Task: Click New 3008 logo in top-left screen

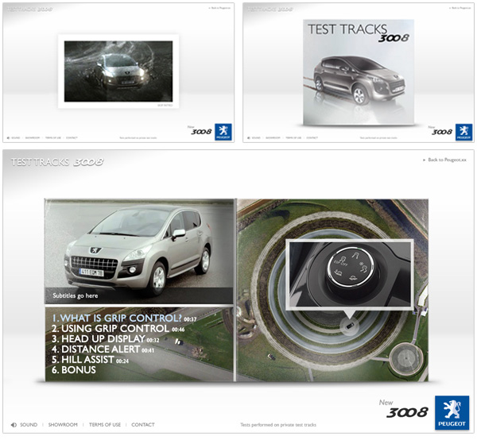Action: point(200,130)
